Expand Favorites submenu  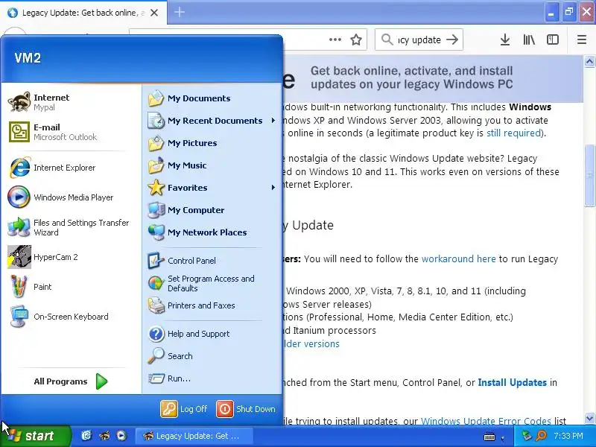point(212,188)
